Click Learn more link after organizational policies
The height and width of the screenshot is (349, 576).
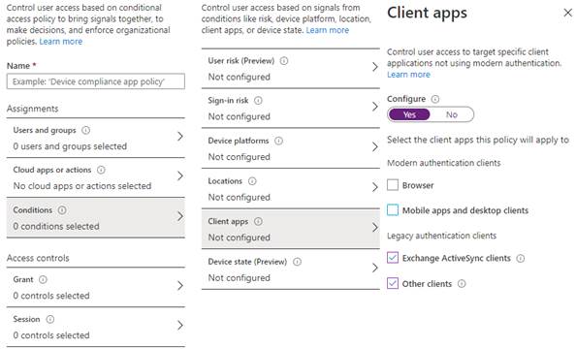point(61,42)
